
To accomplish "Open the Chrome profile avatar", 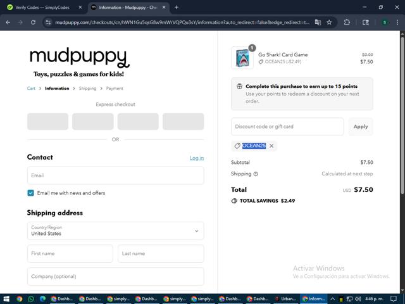I will 385,23.
